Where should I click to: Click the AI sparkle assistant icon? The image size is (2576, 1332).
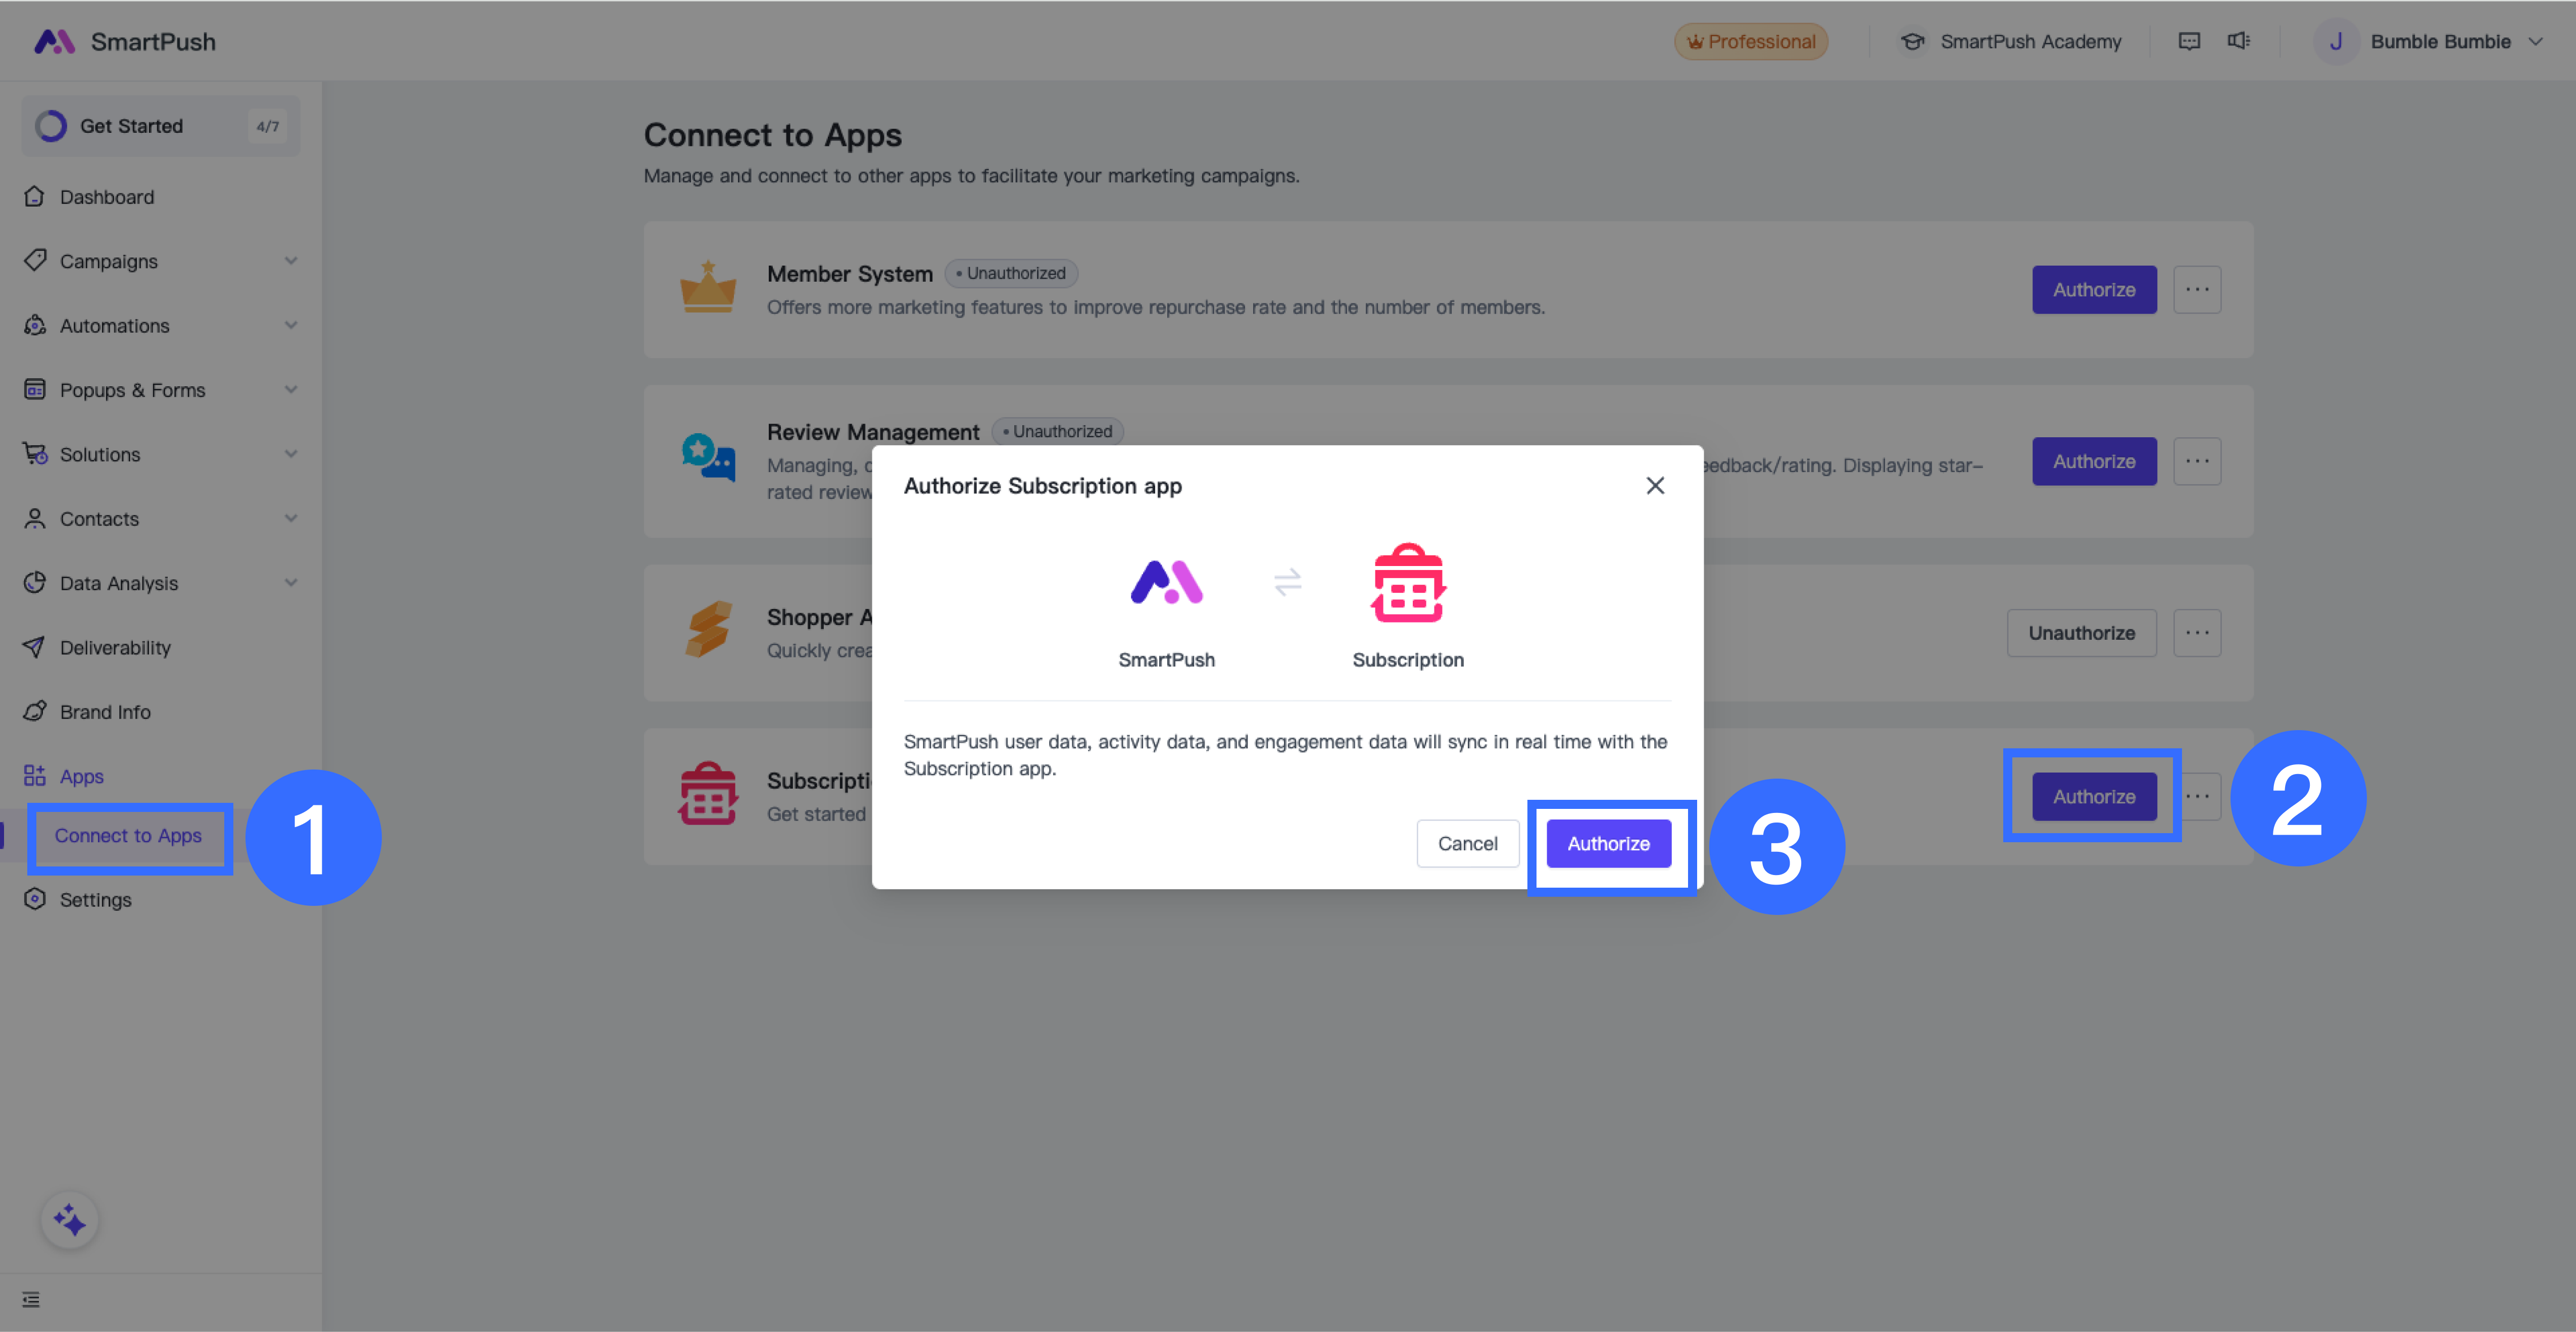69,1220
